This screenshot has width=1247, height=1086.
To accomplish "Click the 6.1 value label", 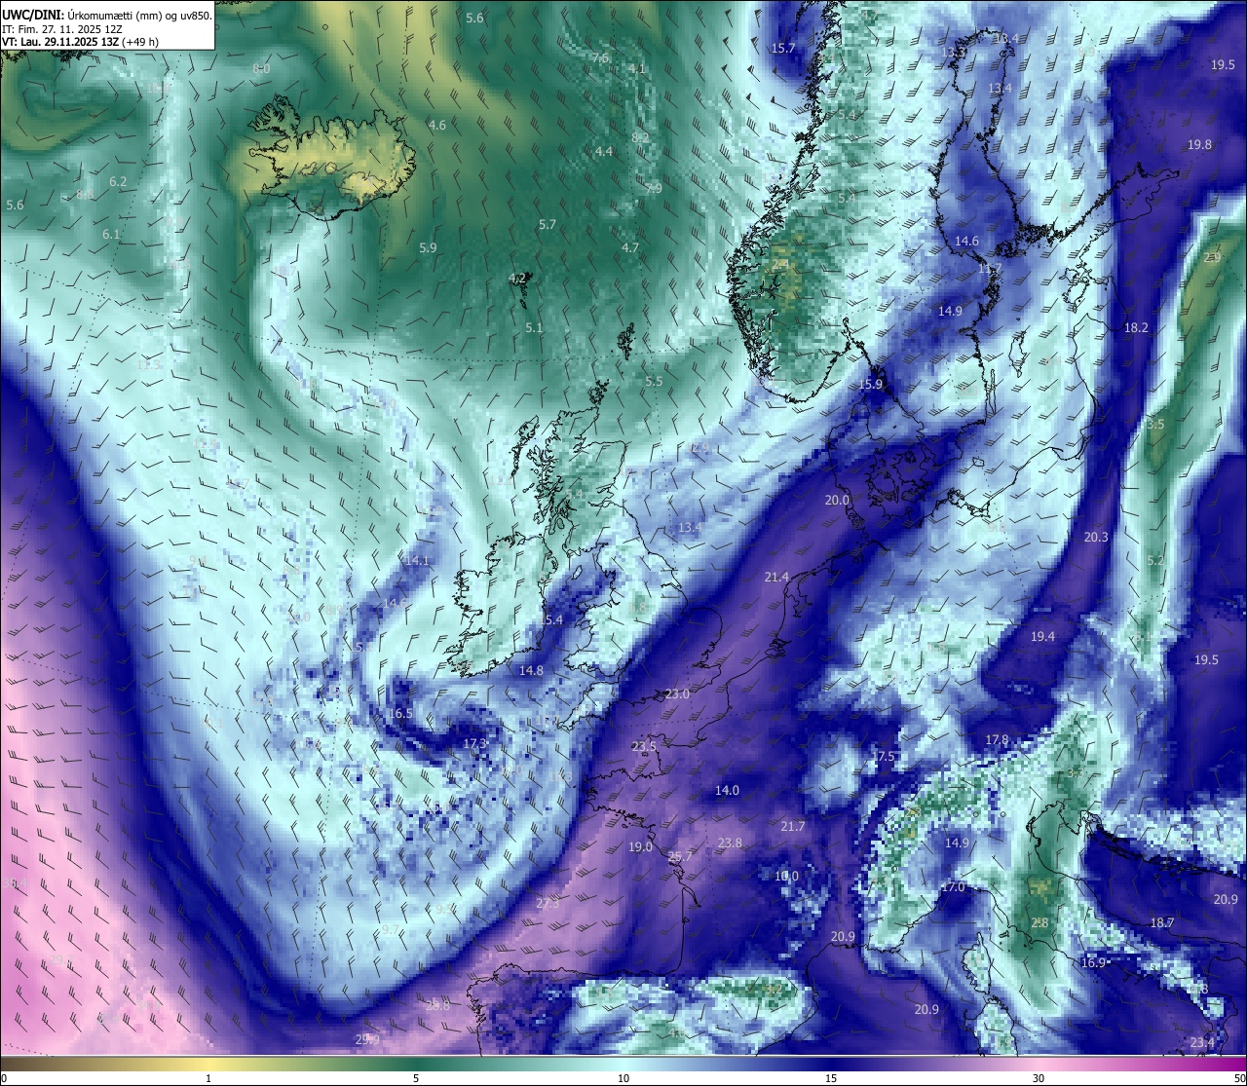I will click(x=111, y=235).
